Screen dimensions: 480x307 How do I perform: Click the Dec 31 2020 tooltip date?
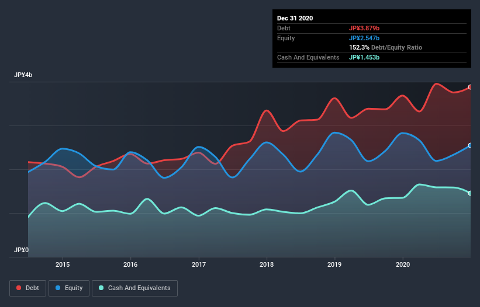295,18
